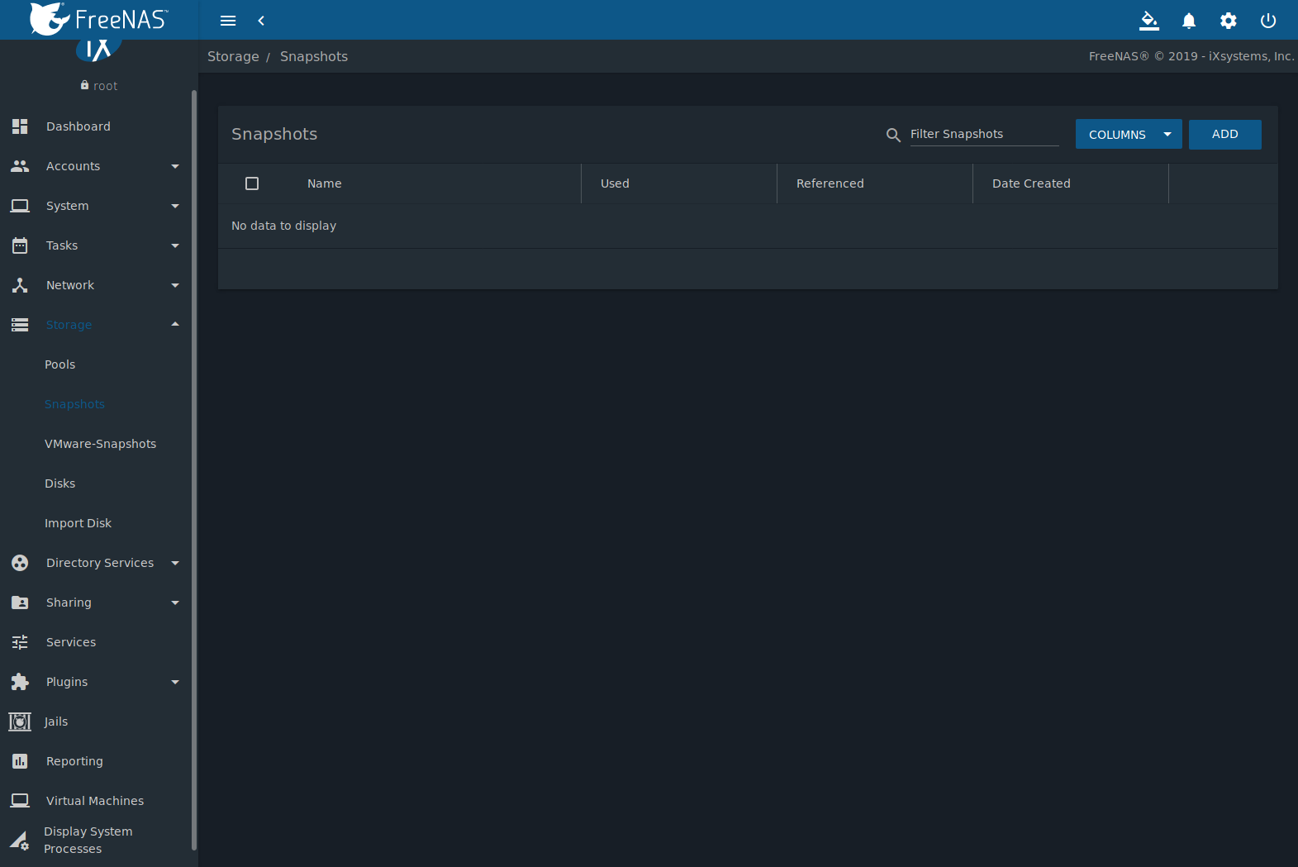Click the iX avatar logo
Image resolution: width=1298 pixels, height=867 pixels.
[x=99, y=50]
